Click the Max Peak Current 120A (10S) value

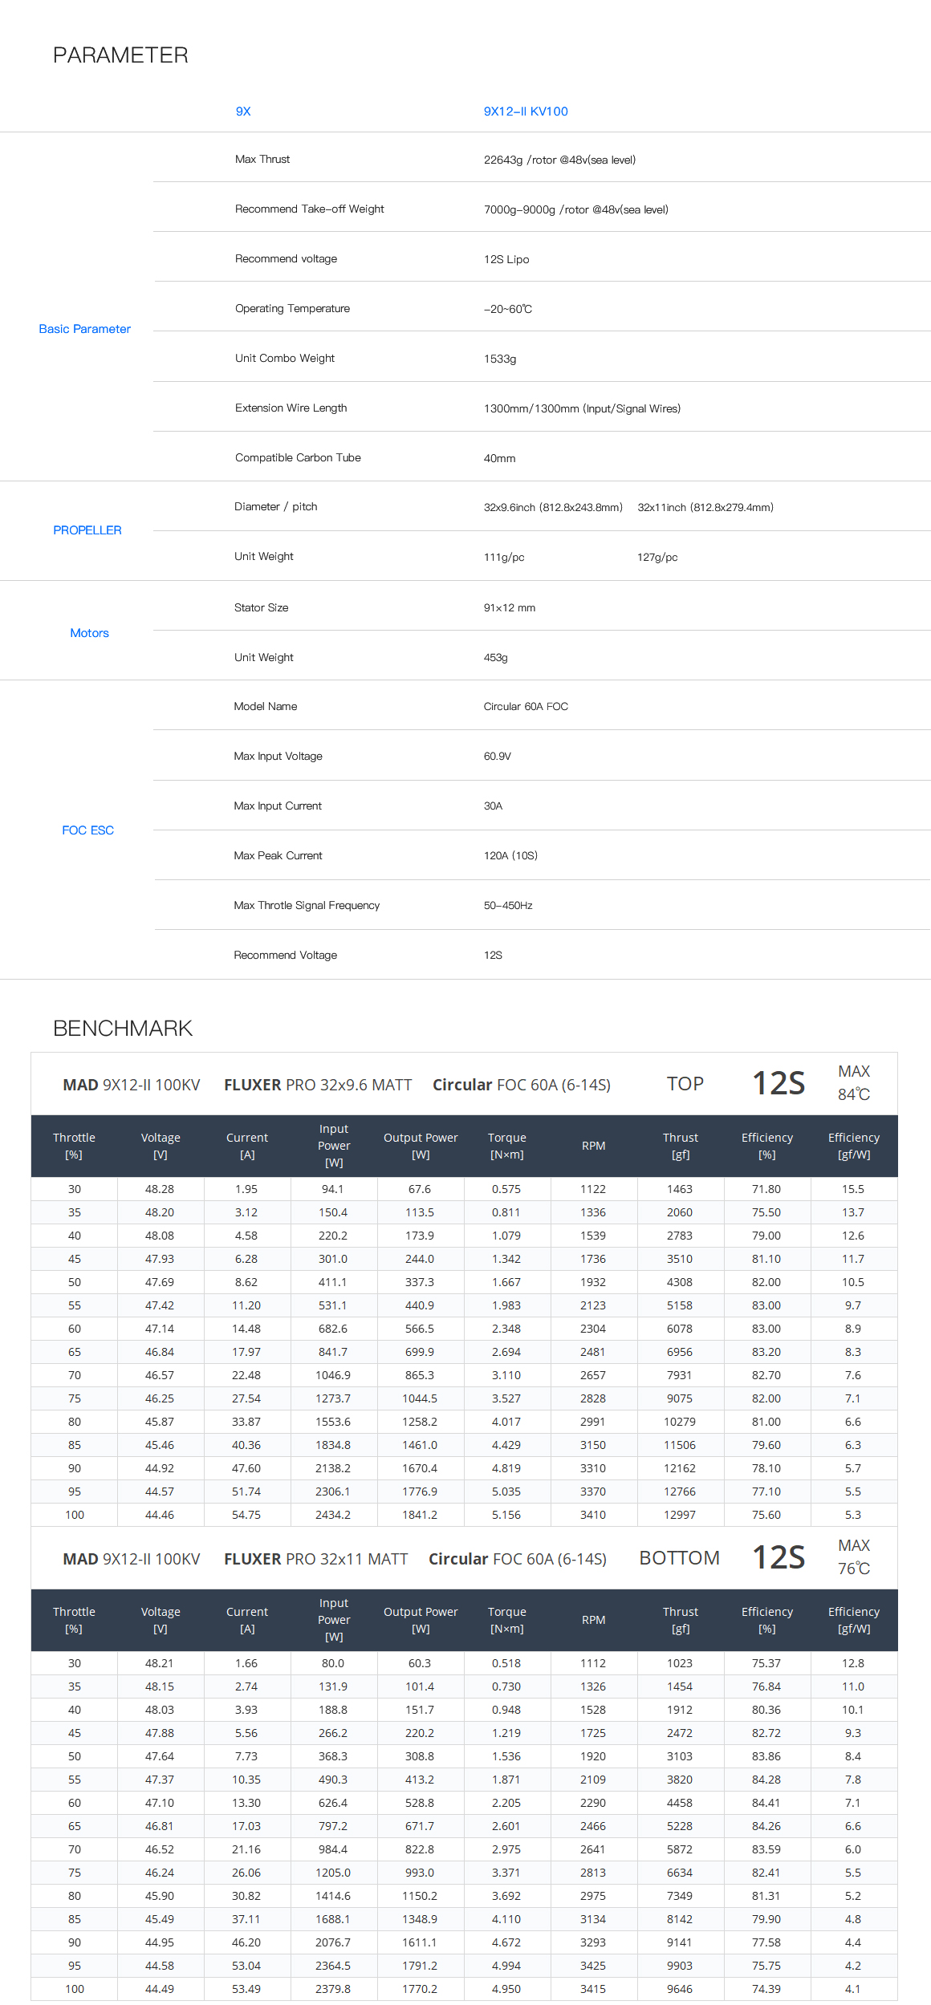pyautogui.click(x=510, y=856)
